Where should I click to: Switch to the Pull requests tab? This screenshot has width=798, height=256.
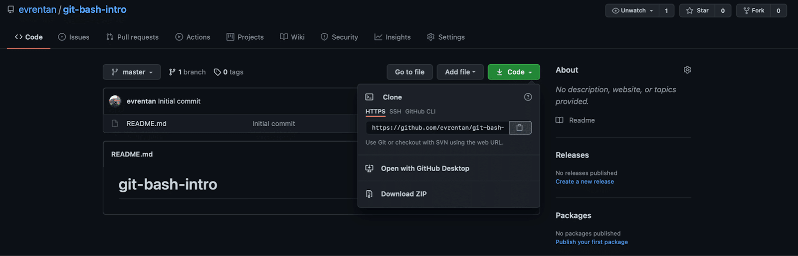pyautogui.click(x=132, y=37)
